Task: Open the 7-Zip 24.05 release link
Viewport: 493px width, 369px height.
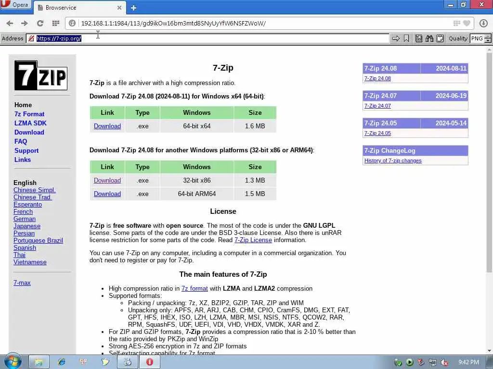Action: [x=377, y=133]
